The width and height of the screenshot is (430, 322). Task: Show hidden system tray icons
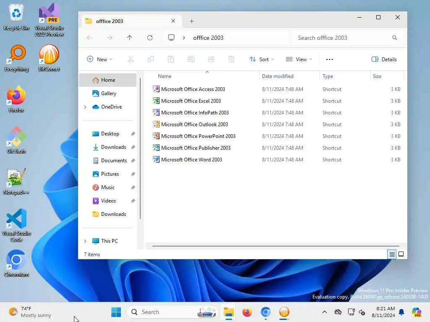325,312
